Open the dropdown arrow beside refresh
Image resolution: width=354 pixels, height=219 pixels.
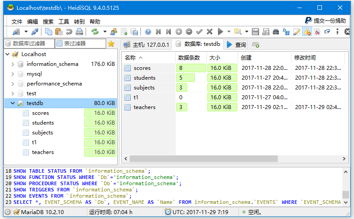[105, 32]
